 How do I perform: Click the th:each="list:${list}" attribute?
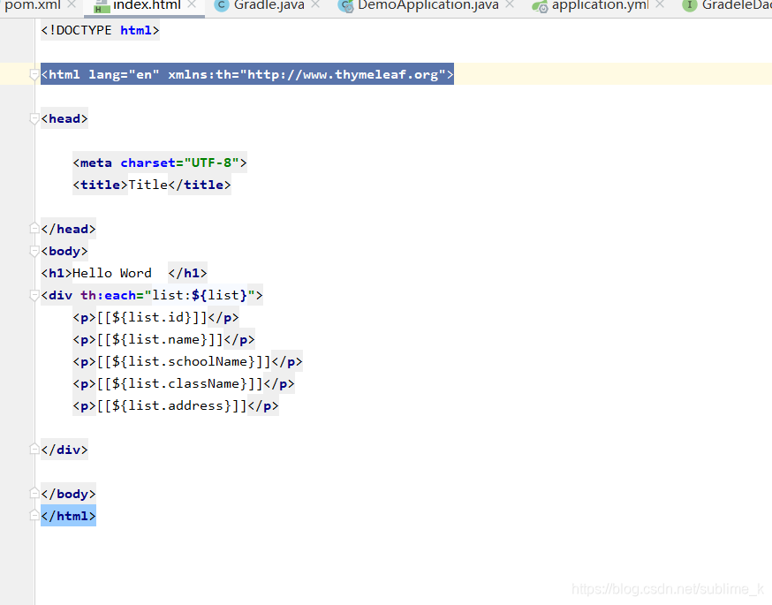coord(168,295)
